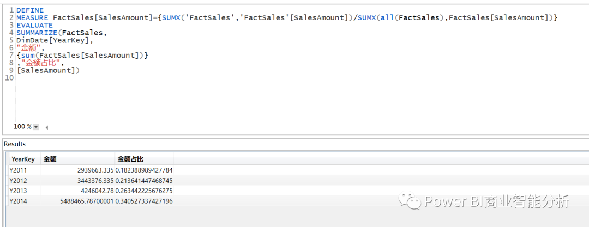Click the 5488465.78700001 amount cell
The image size is (589, 227).
[87, 201]
